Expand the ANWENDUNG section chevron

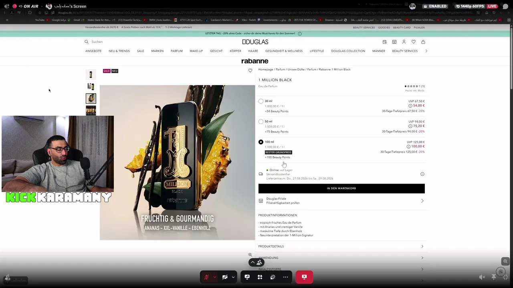(422, 258)
